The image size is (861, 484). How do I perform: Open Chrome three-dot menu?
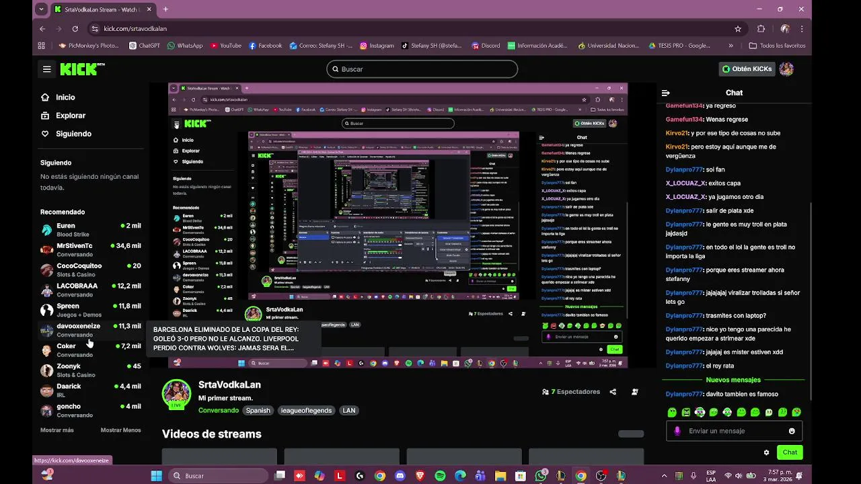802,29
